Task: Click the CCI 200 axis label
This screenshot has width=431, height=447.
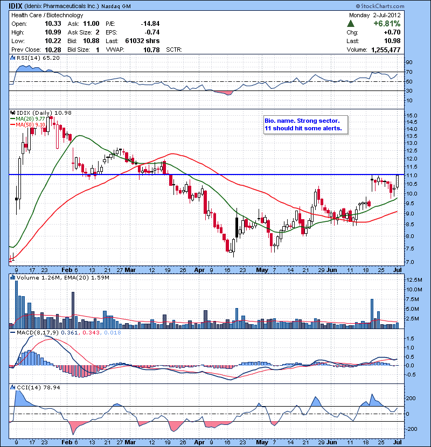Action: coord(411,398)
